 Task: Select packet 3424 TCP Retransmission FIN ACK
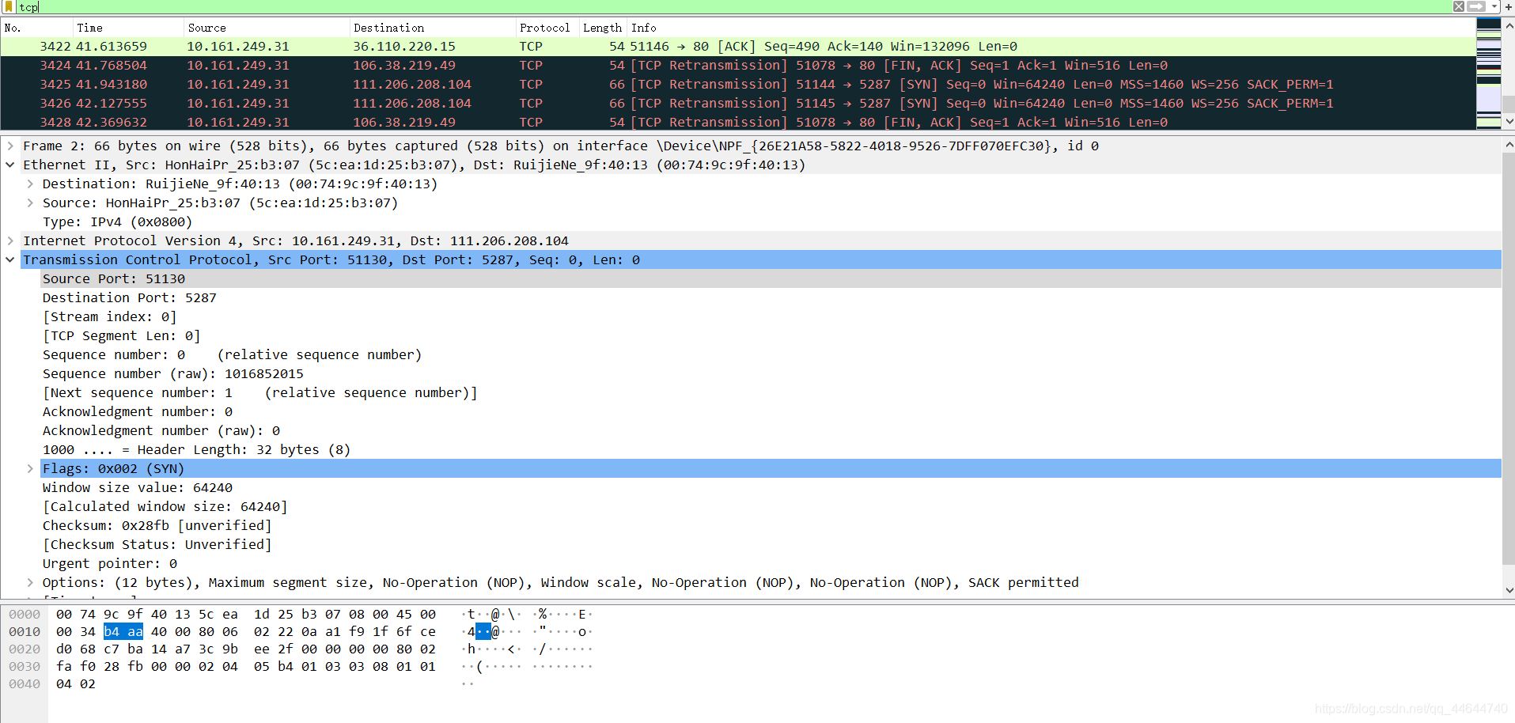point(737,66)
